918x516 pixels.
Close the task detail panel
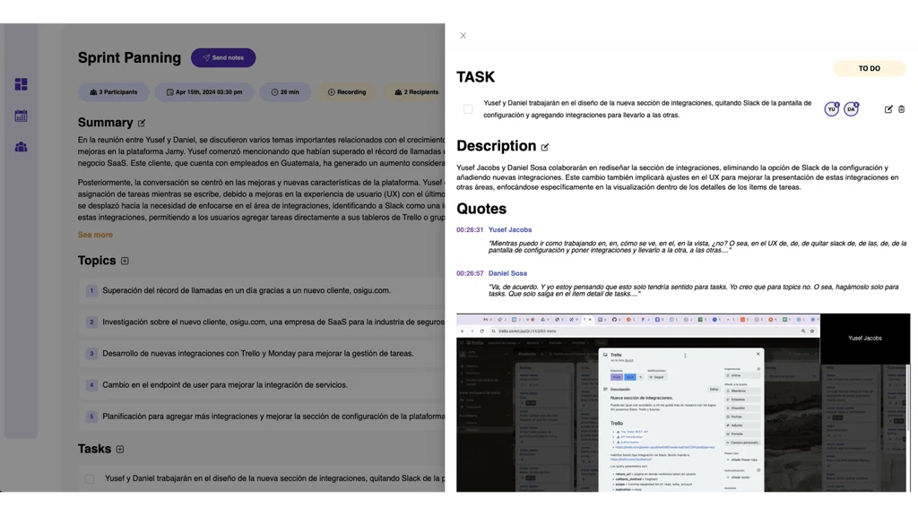pyautogui.click(x=463, y=36)
